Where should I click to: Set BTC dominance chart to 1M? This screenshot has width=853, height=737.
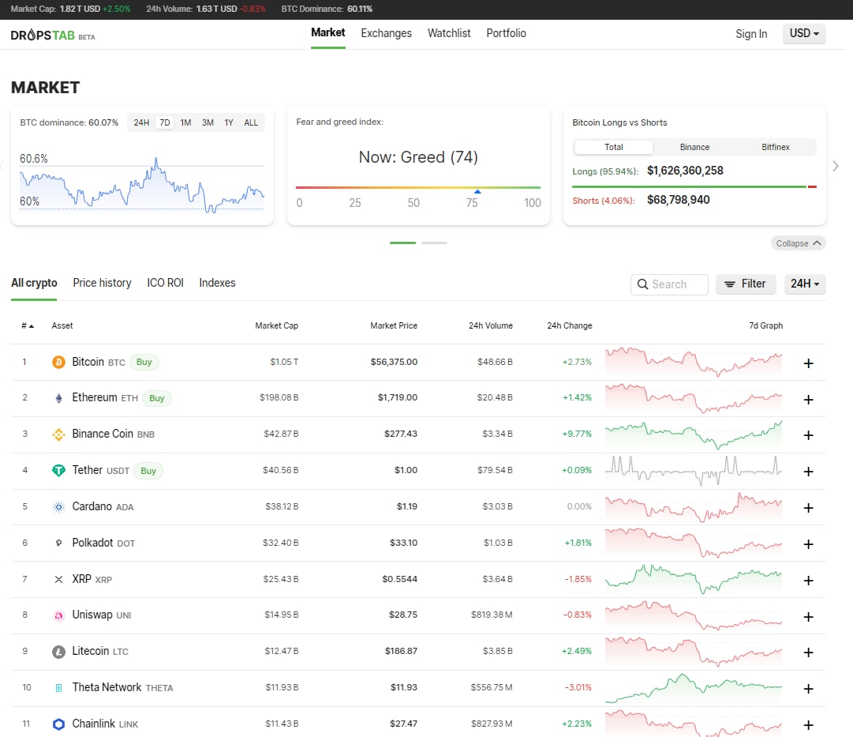pyautogui.click(x=185, y=122)
